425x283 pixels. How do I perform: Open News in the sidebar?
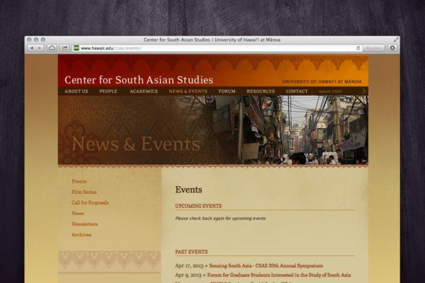(x=77, y=214)
